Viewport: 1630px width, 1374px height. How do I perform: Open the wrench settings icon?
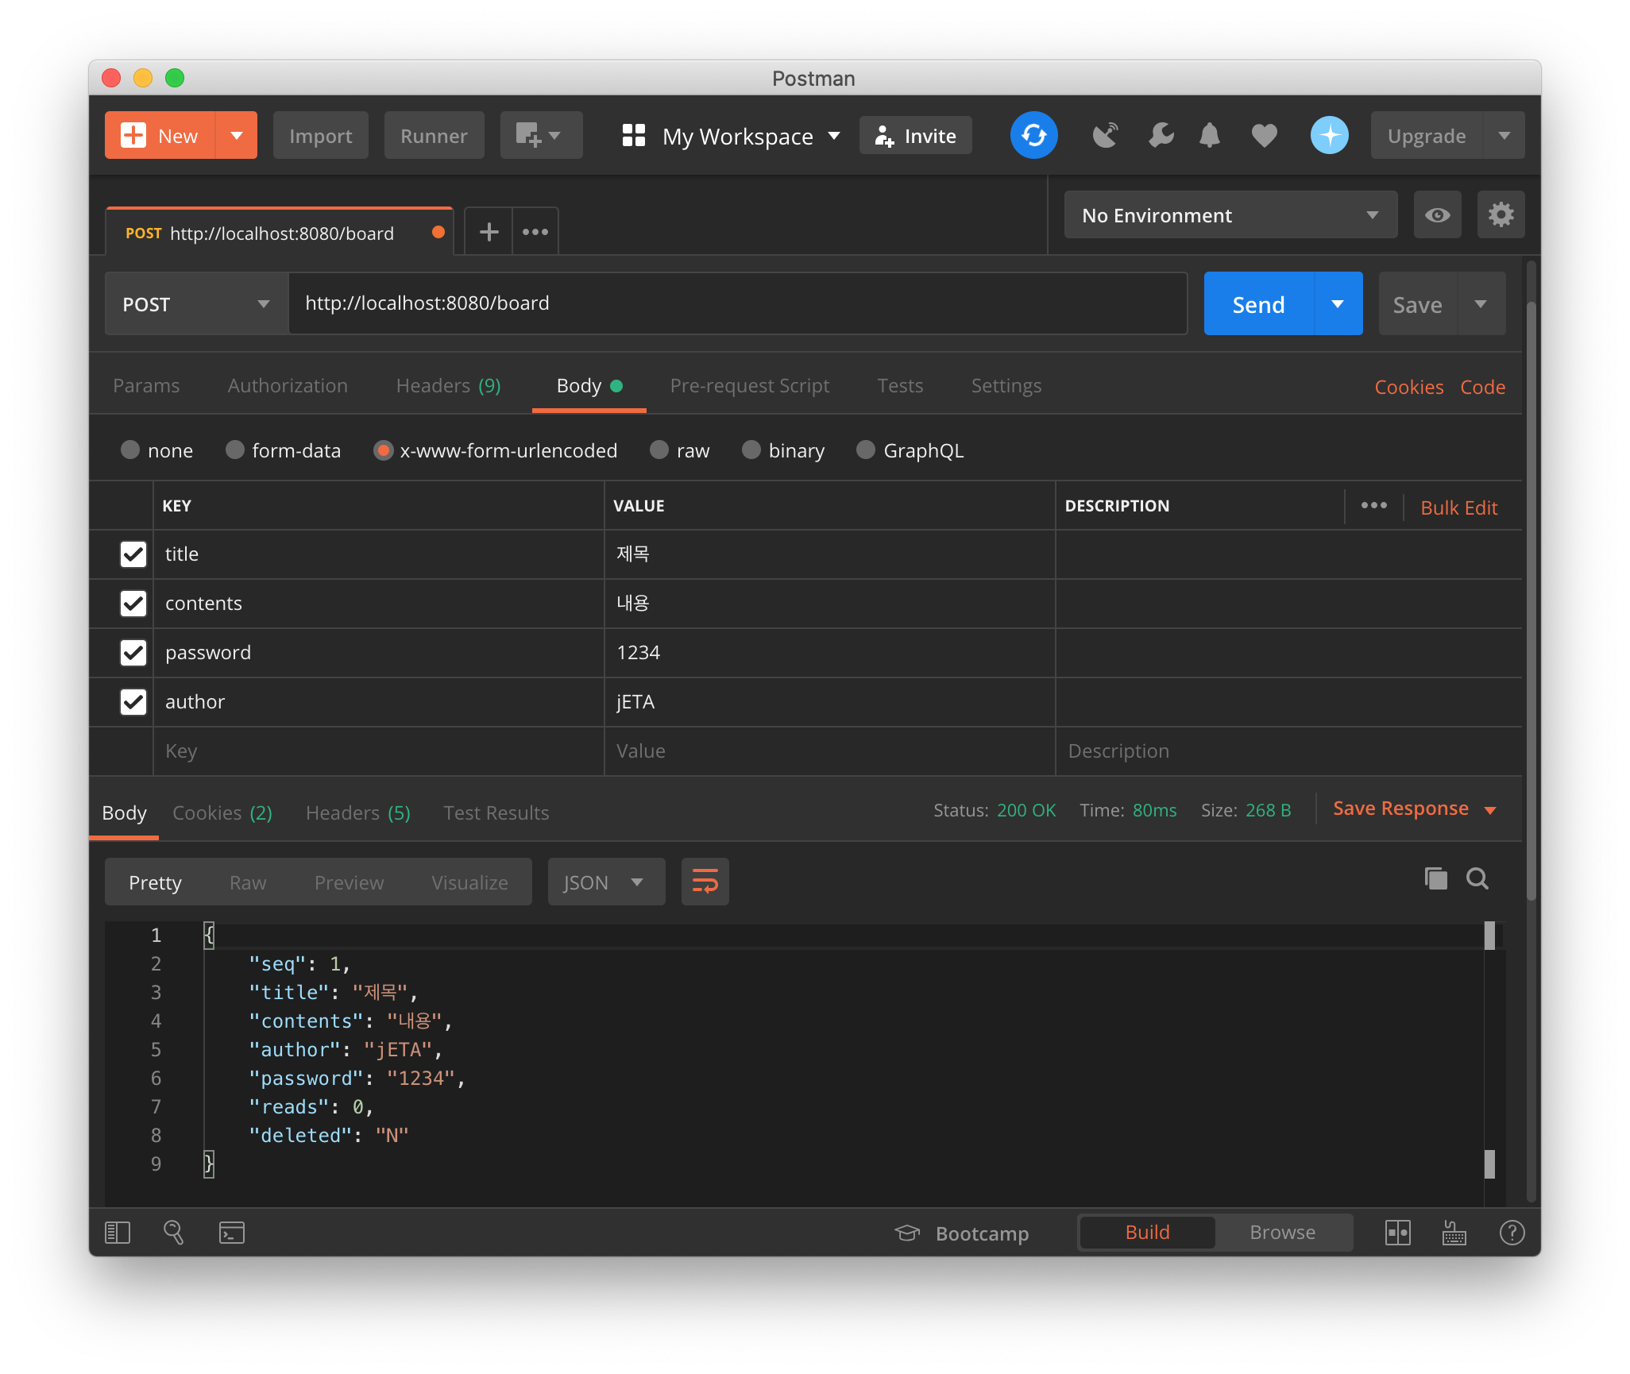[x=1161, y=136]
